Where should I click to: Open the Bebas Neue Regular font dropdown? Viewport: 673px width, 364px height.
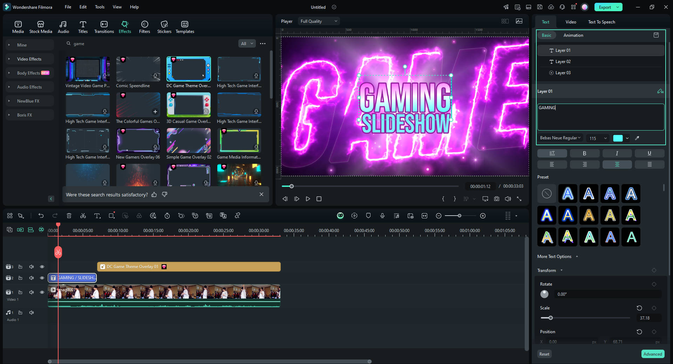[560, 138]
